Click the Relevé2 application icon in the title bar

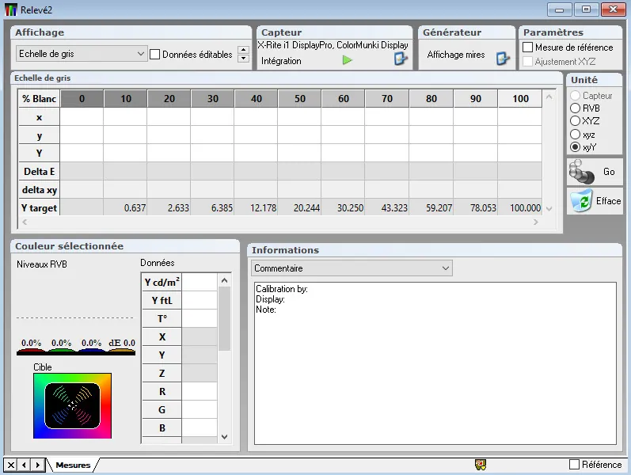pyautogui.click(x=11, y=9)
